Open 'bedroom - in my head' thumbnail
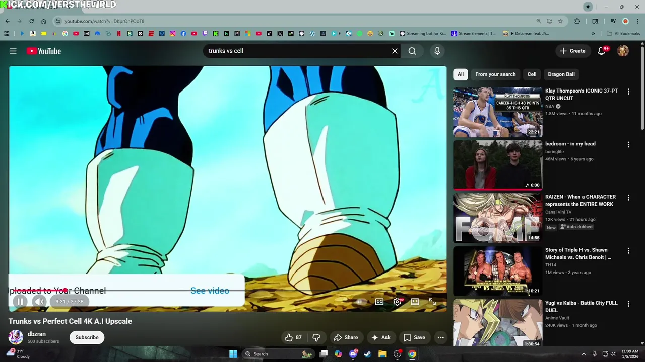 click(x=497, y=165)
